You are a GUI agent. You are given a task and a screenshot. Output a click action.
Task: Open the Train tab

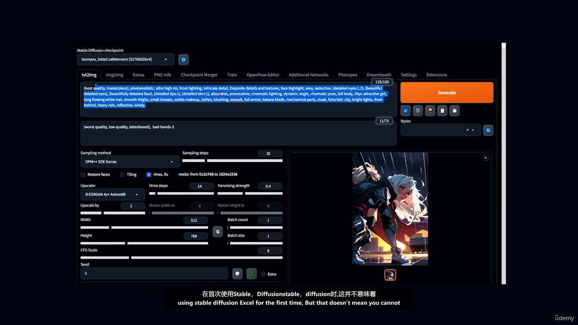click(x=232, y=74)
